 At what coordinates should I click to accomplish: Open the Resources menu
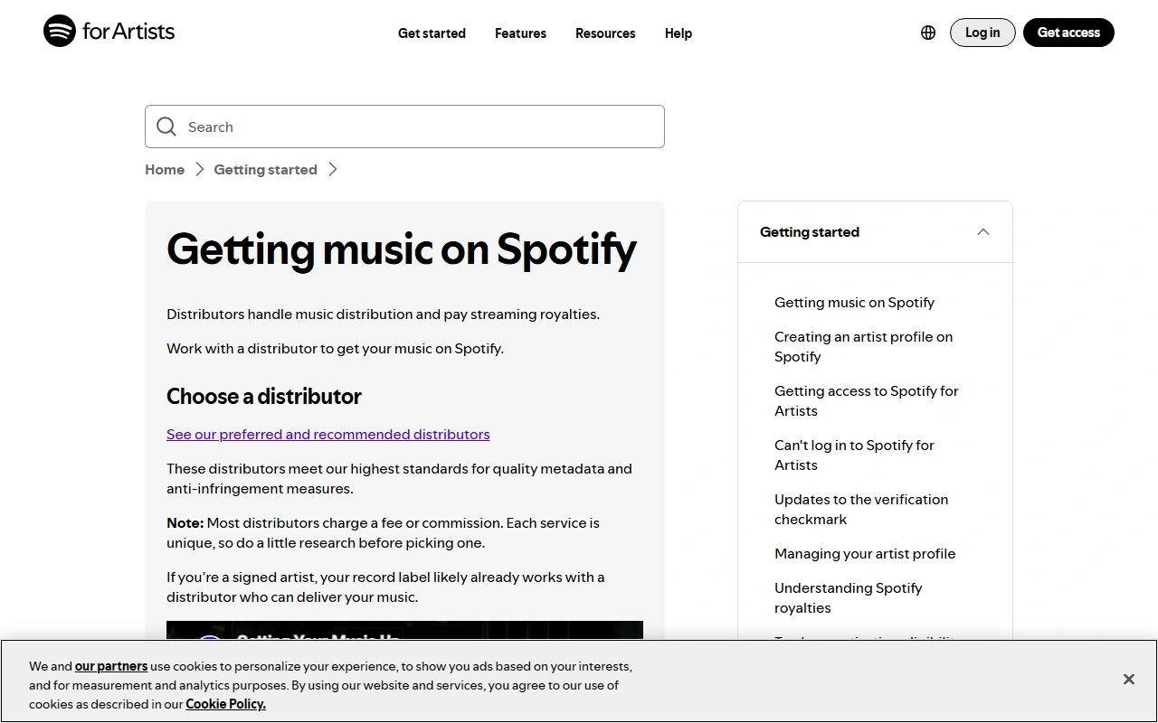605,33
